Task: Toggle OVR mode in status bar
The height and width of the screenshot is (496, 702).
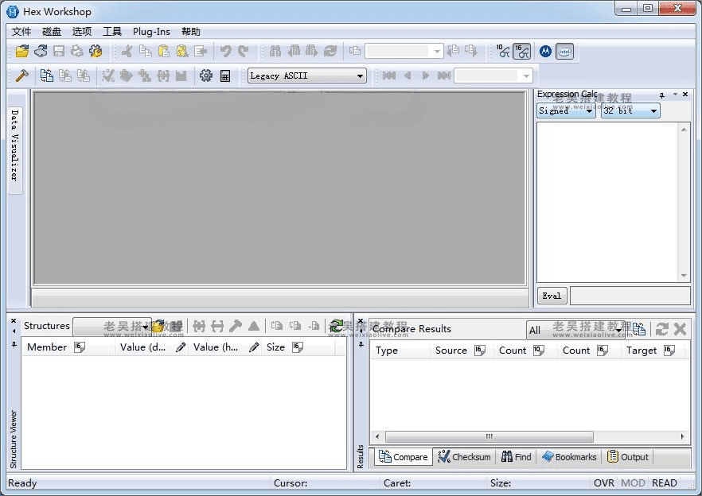Action: (604, 483)
